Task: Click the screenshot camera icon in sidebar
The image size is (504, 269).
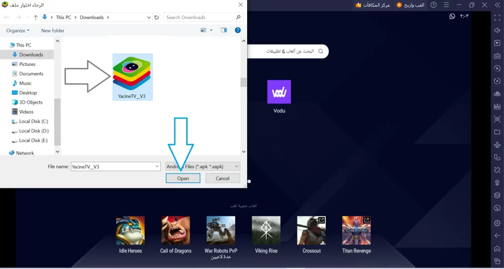Action: click(497, 119)
